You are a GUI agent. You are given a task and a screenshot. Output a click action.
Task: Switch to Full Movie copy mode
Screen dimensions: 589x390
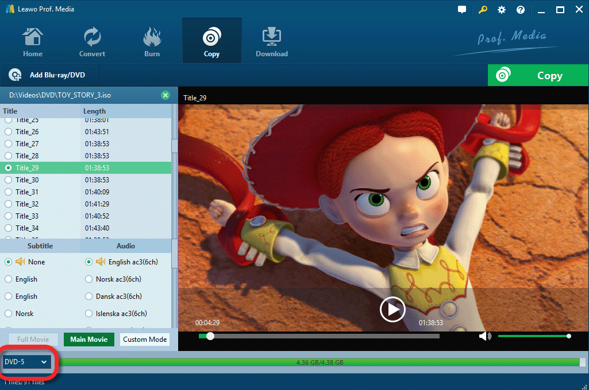33,340
